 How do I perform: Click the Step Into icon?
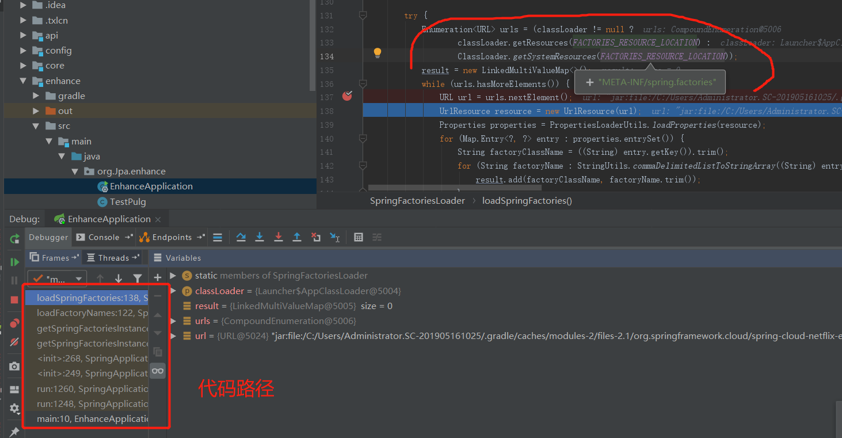(260, 237)
